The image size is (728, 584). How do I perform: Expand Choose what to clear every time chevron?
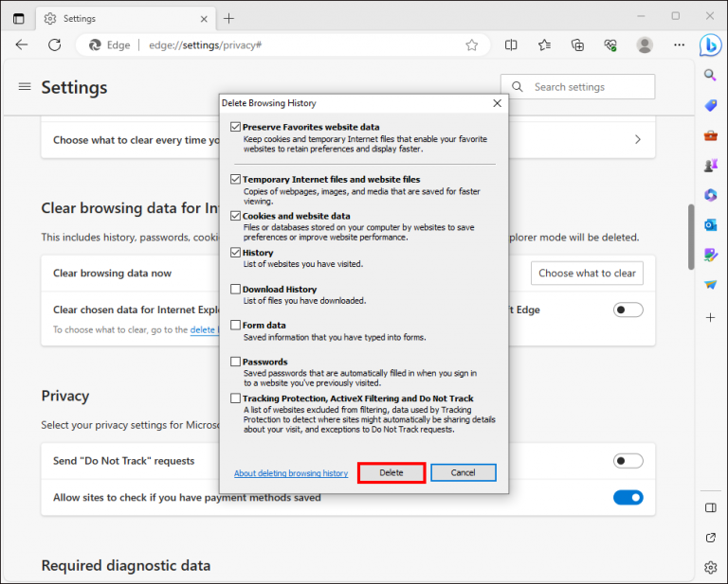[638, 139]
